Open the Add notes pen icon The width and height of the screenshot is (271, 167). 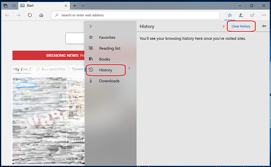[241, 15]
